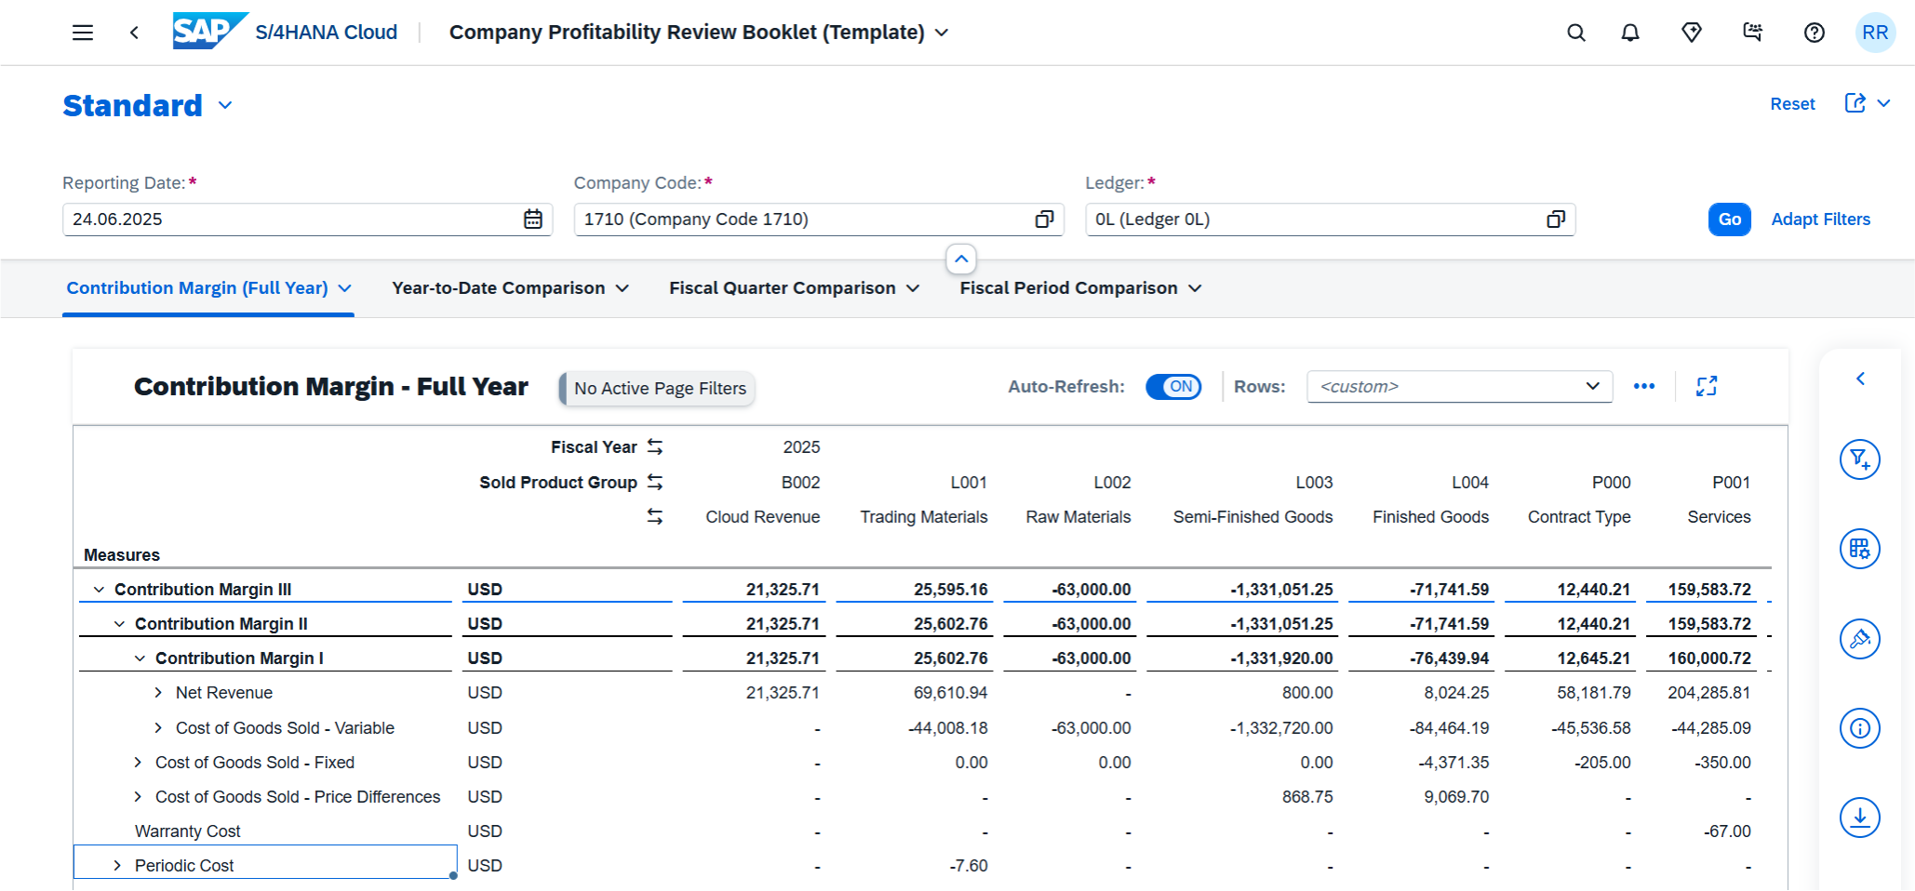Click the share/export icon near Reset
Image resolution: width=1915 pixels, height=891 pixels.
tap(1855, 103)
